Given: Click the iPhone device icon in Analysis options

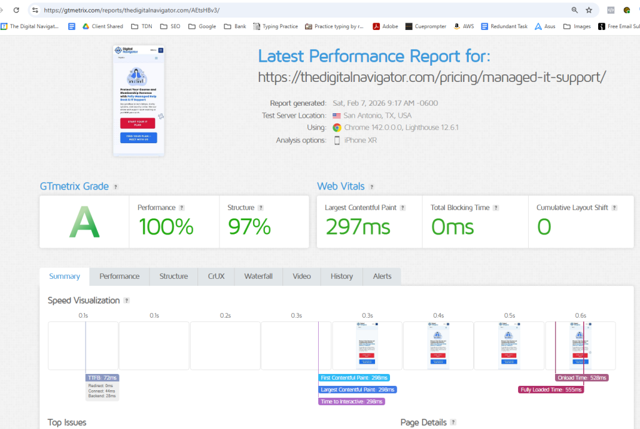Looking at the screenshot, I should (x=337, y=140).
